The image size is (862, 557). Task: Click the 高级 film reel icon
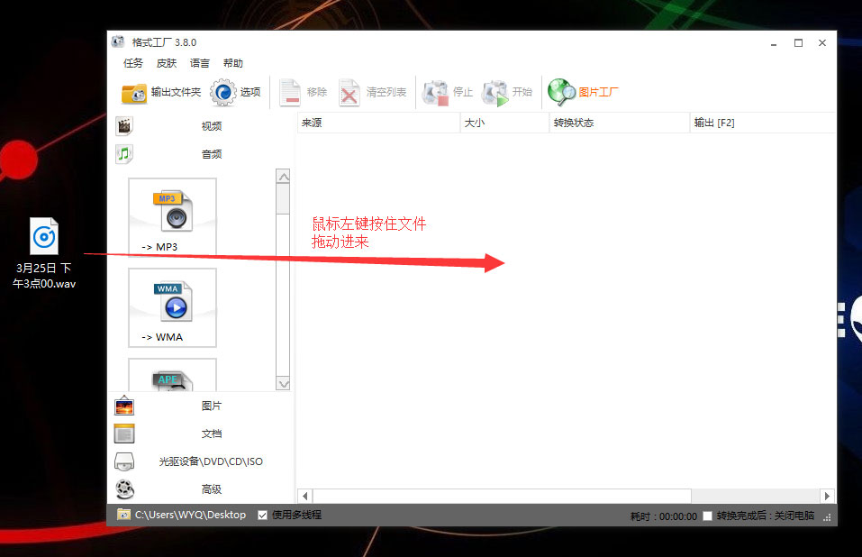click(125, 489)
